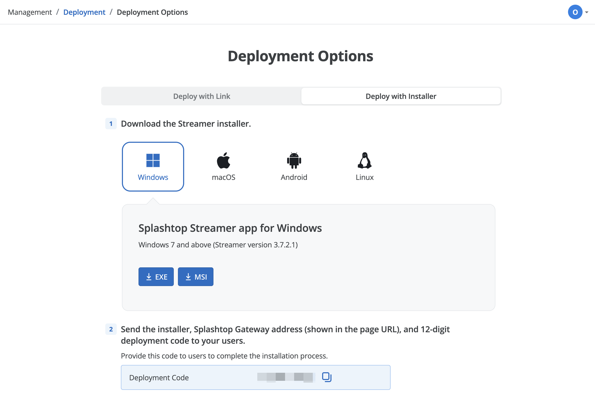Download the MSI installer
The width and height of the screenshot is (595, 393).
coord(196,277)
